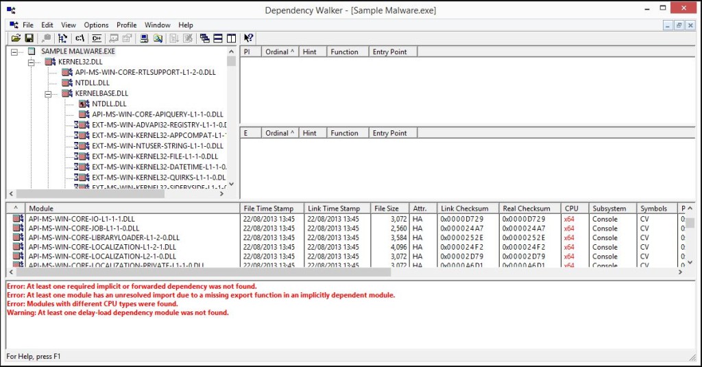This screenshot has height=367, width=702.
Task: Sort by CPU column header
Action: (575, 209)
